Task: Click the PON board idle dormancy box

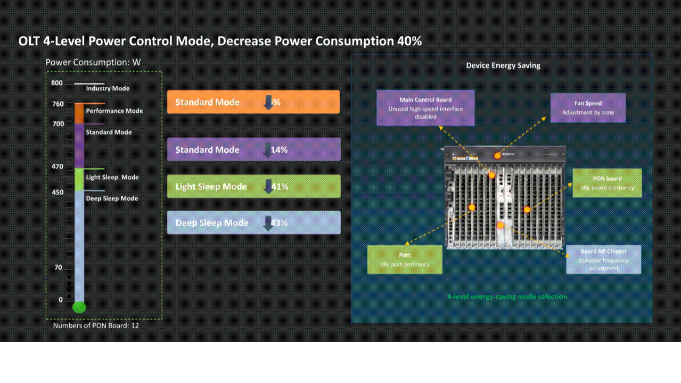Action: click(607, 183)
